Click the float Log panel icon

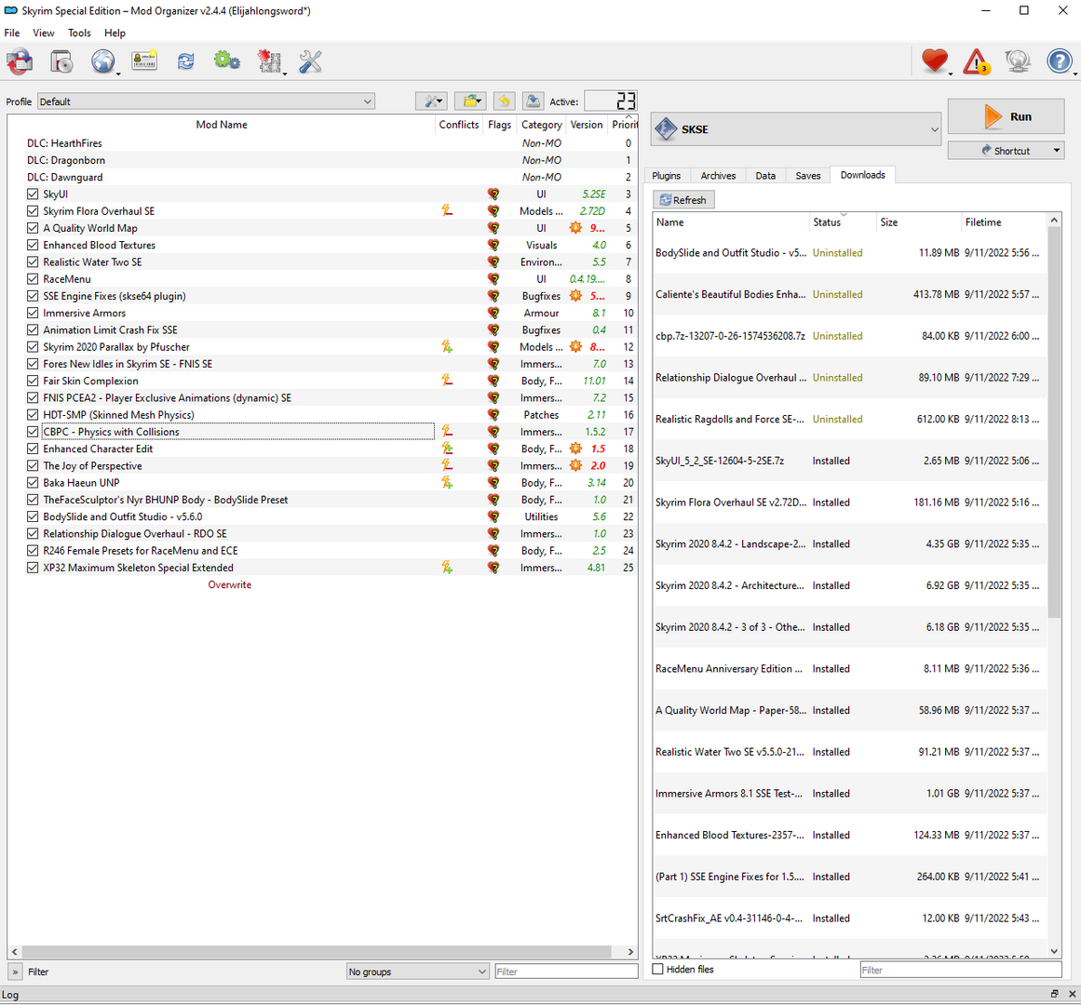[1054, 994]
